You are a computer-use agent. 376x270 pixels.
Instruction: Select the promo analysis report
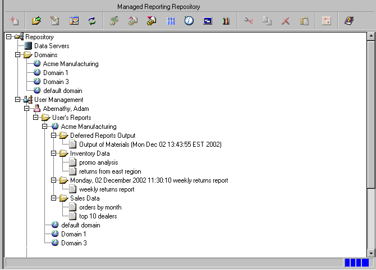click(99, 162)
